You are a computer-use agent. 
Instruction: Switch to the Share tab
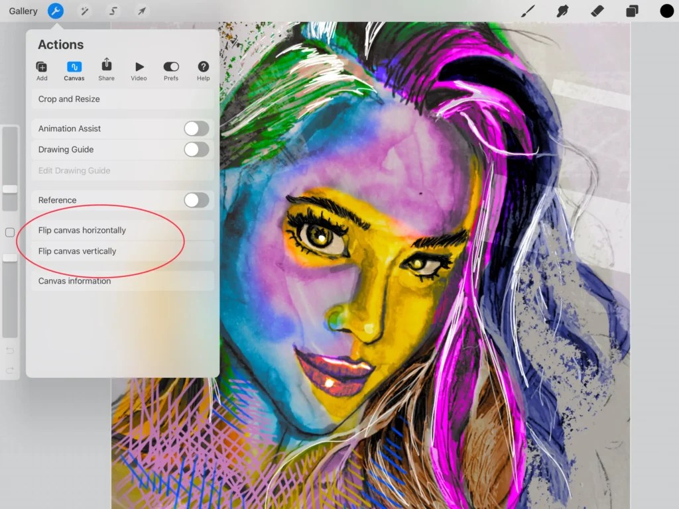click(106, 69)
